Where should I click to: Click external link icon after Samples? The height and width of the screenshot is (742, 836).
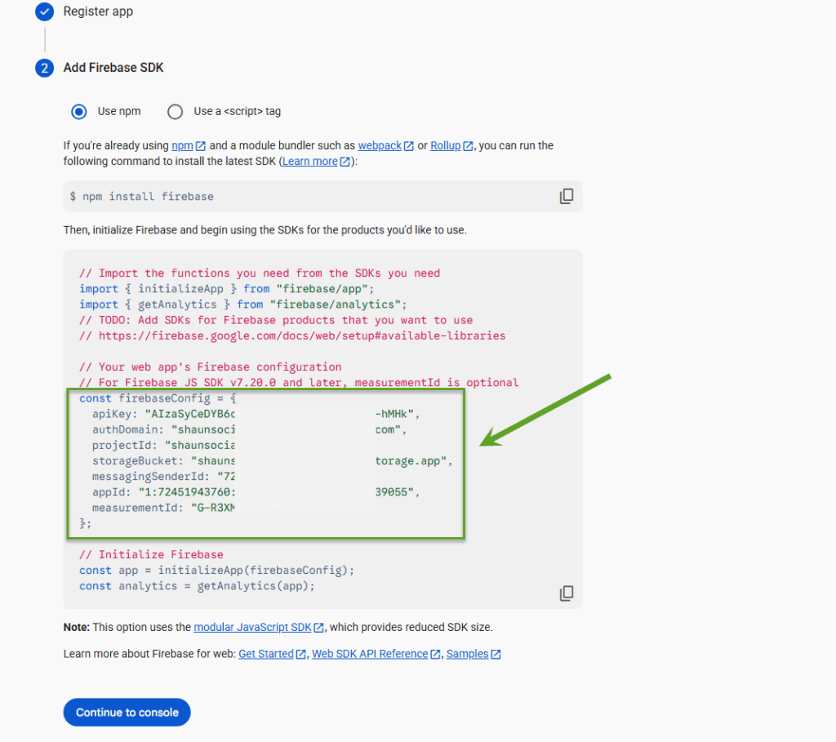(496, 655)
